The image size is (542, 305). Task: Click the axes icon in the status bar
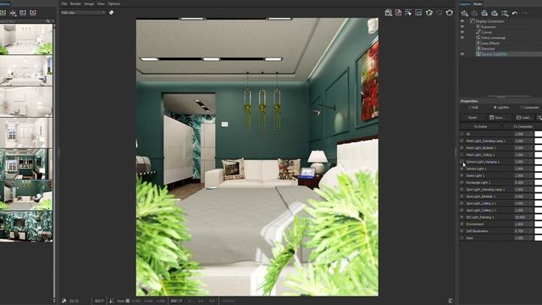click(x=112, y=301)
